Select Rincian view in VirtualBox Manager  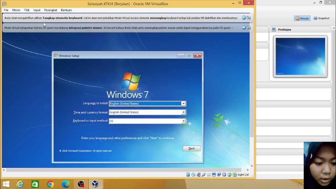[x=302, y=18]
